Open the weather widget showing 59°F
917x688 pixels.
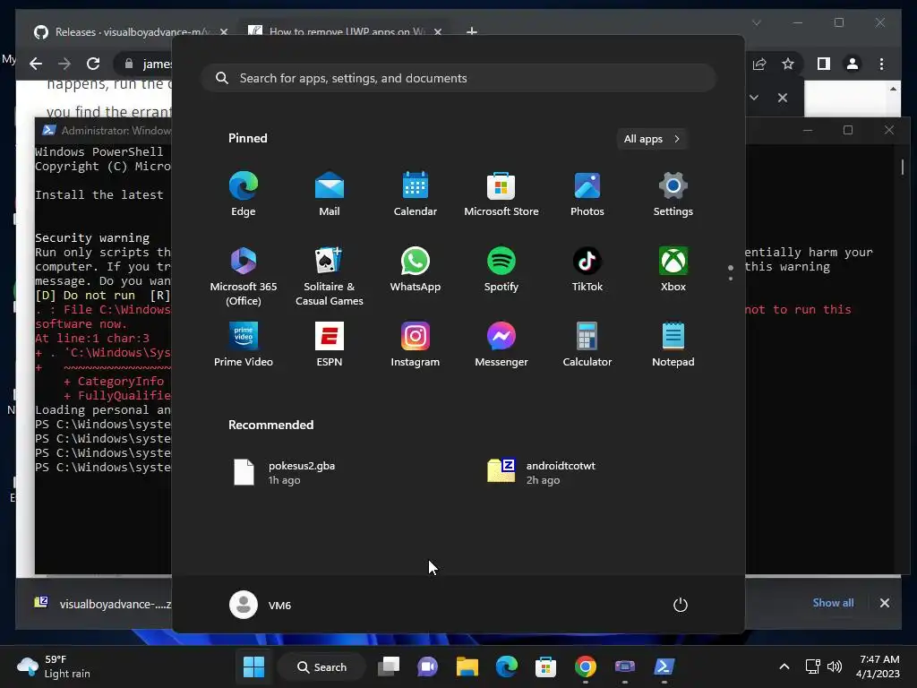click(54, 666)
